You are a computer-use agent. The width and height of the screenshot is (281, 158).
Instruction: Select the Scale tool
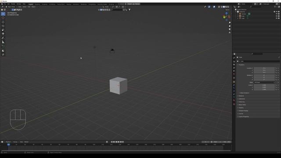coord(3,30)
